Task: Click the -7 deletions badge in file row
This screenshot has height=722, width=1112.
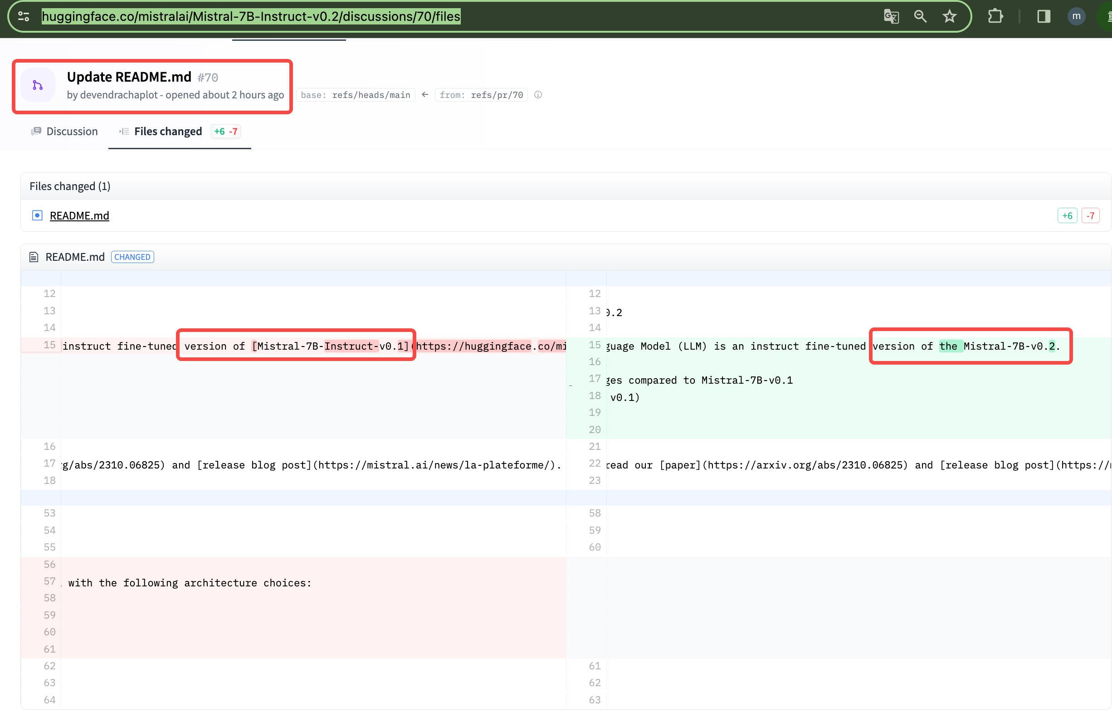Action: click(x=1091, y=215)
